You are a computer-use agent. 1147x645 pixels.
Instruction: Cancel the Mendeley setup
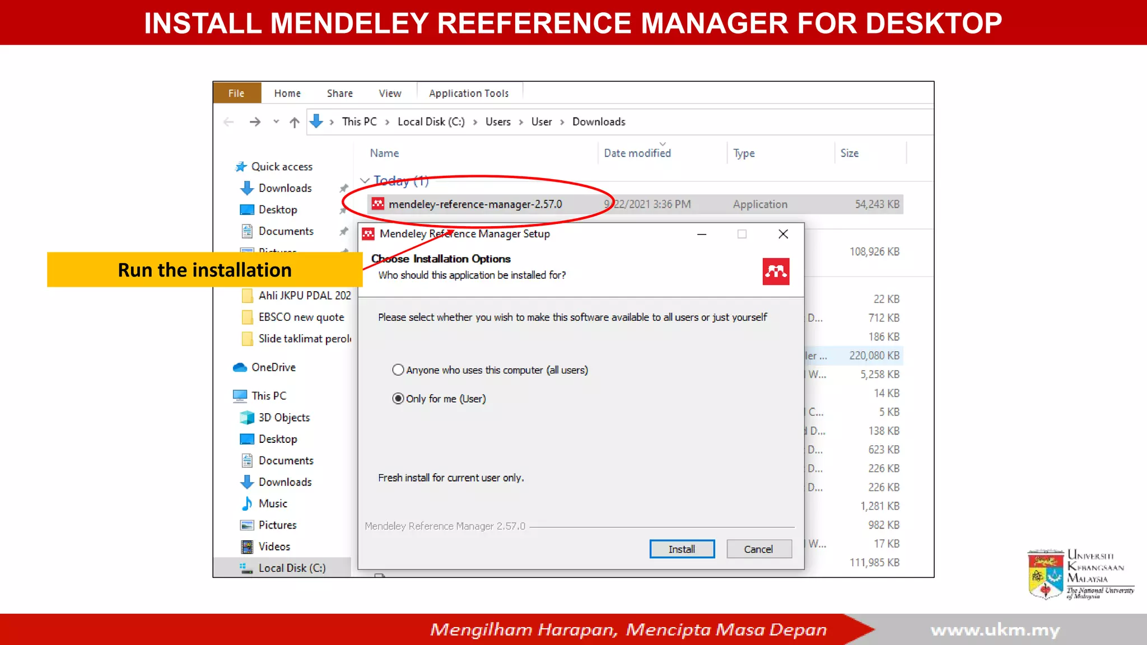(x=759, y=549)
